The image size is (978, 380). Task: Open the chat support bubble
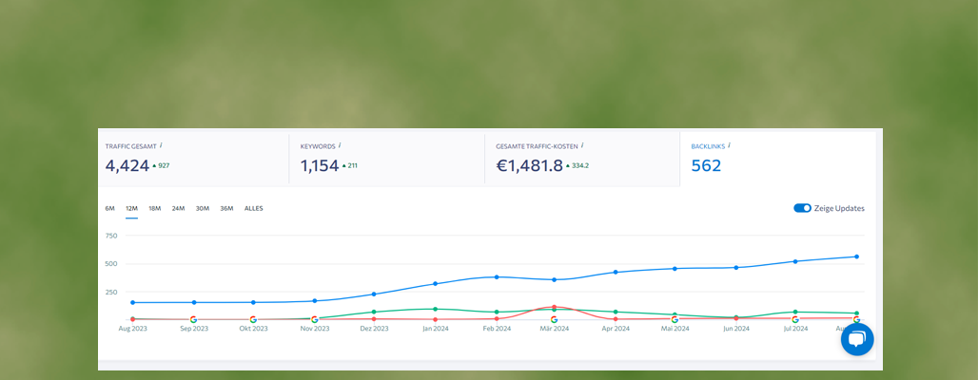pos(856,340)
